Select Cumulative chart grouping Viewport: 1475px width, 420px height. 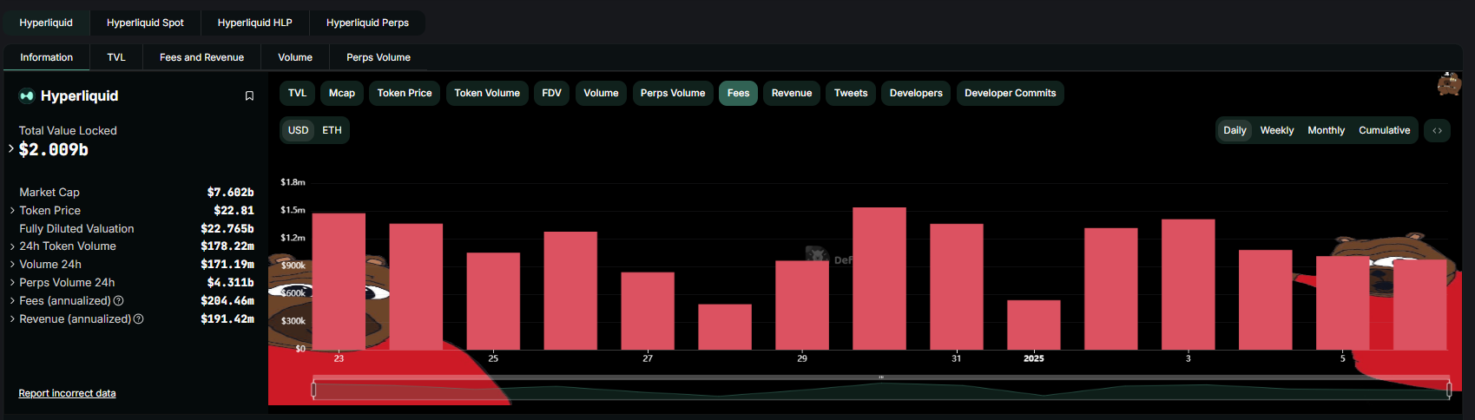click(x=1384, y=130)
